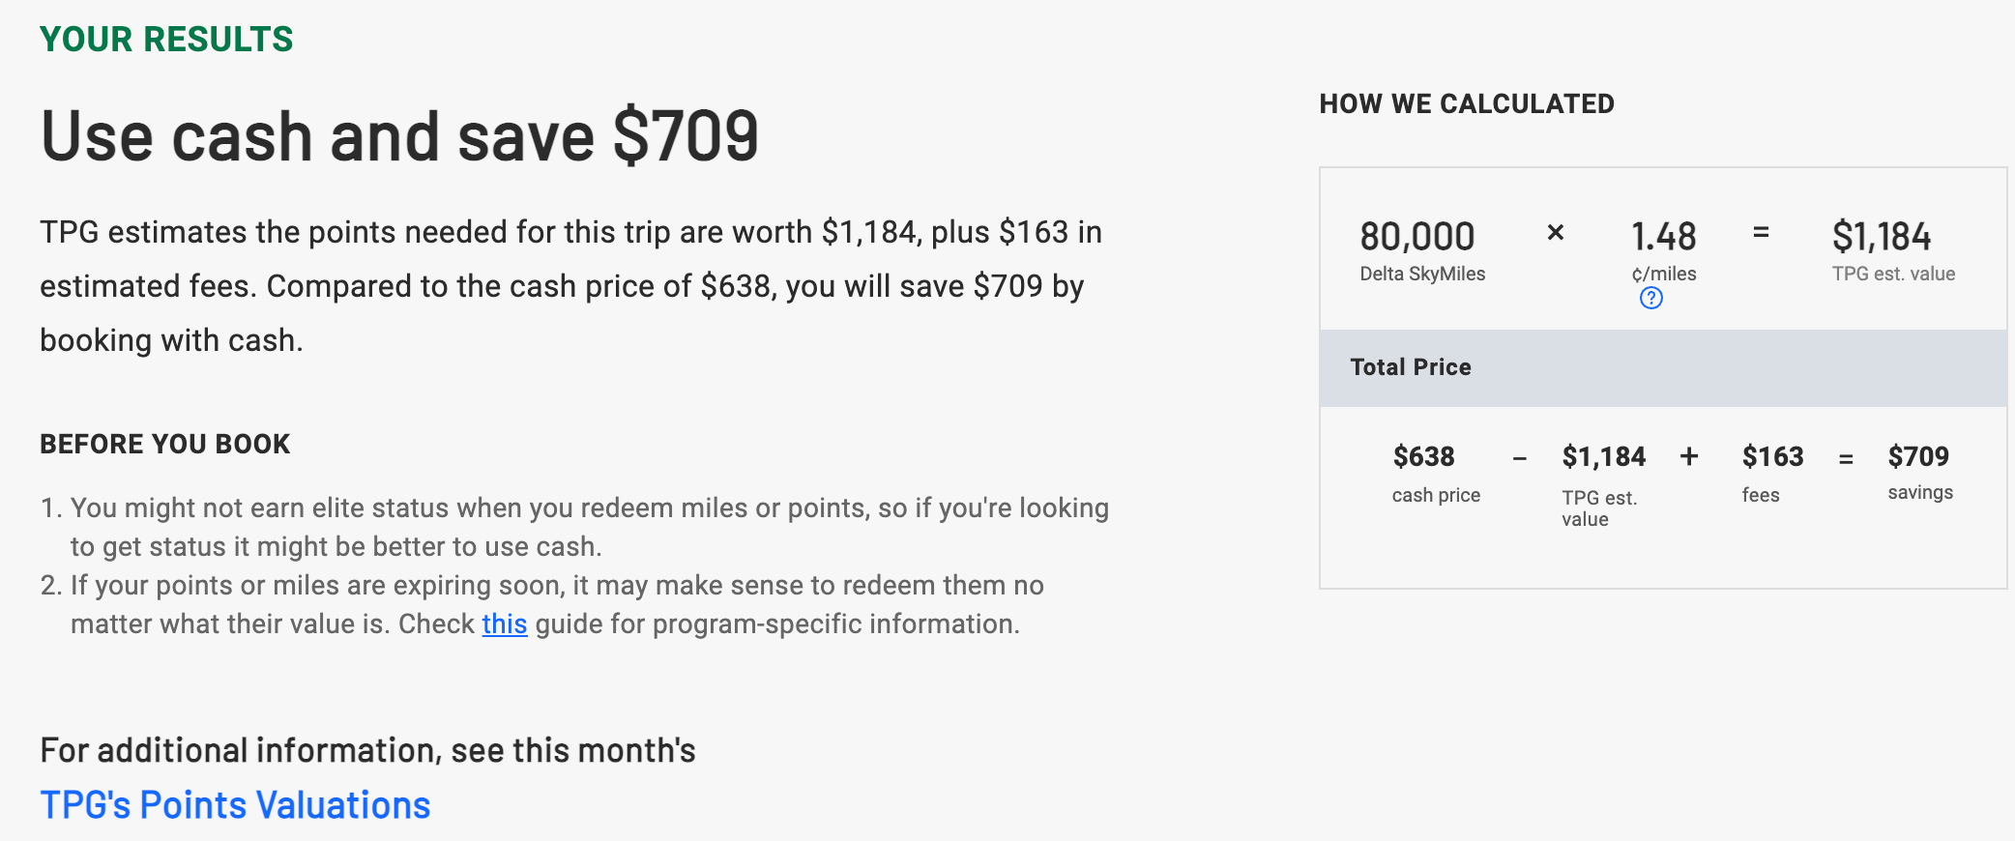Open TPG's Points Valuations link
2015x841 pixels.
coord(235,805)
